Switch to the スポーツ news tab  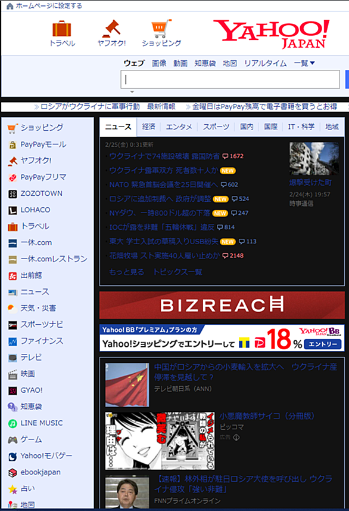pyautogui.click(x=216, y=127)
